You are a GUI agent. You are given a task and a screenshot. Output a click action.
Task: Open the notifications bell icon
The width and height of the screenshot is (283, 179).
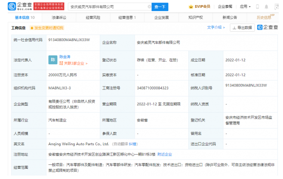(266, 7)
